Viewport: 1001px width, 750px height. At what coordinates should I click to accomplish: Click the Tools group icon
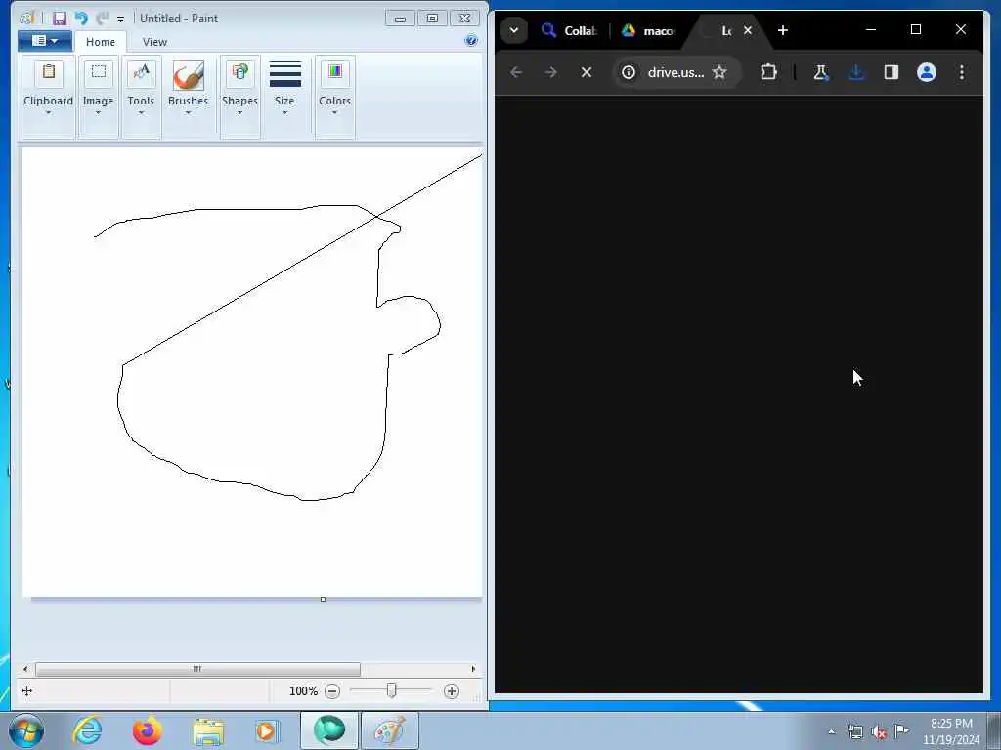click(x=141, y=72)
